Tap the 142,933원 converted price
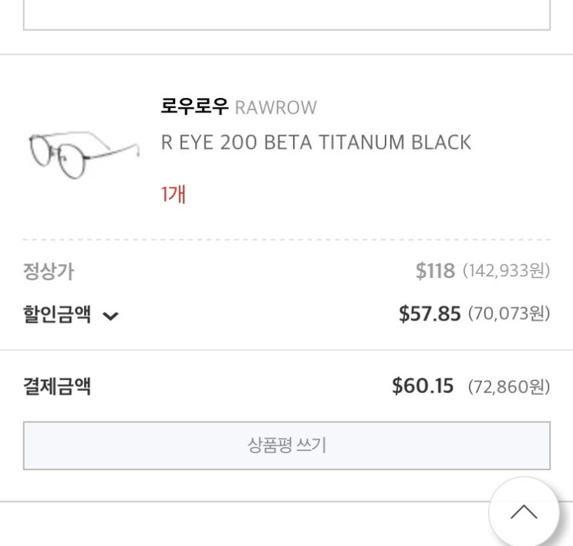 click(x=507, y=271)
